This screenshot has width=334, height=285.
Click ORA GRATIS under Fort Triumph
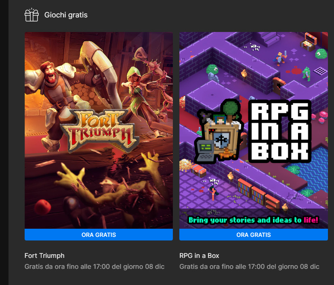pyautogui.click(x=99, y=235)
